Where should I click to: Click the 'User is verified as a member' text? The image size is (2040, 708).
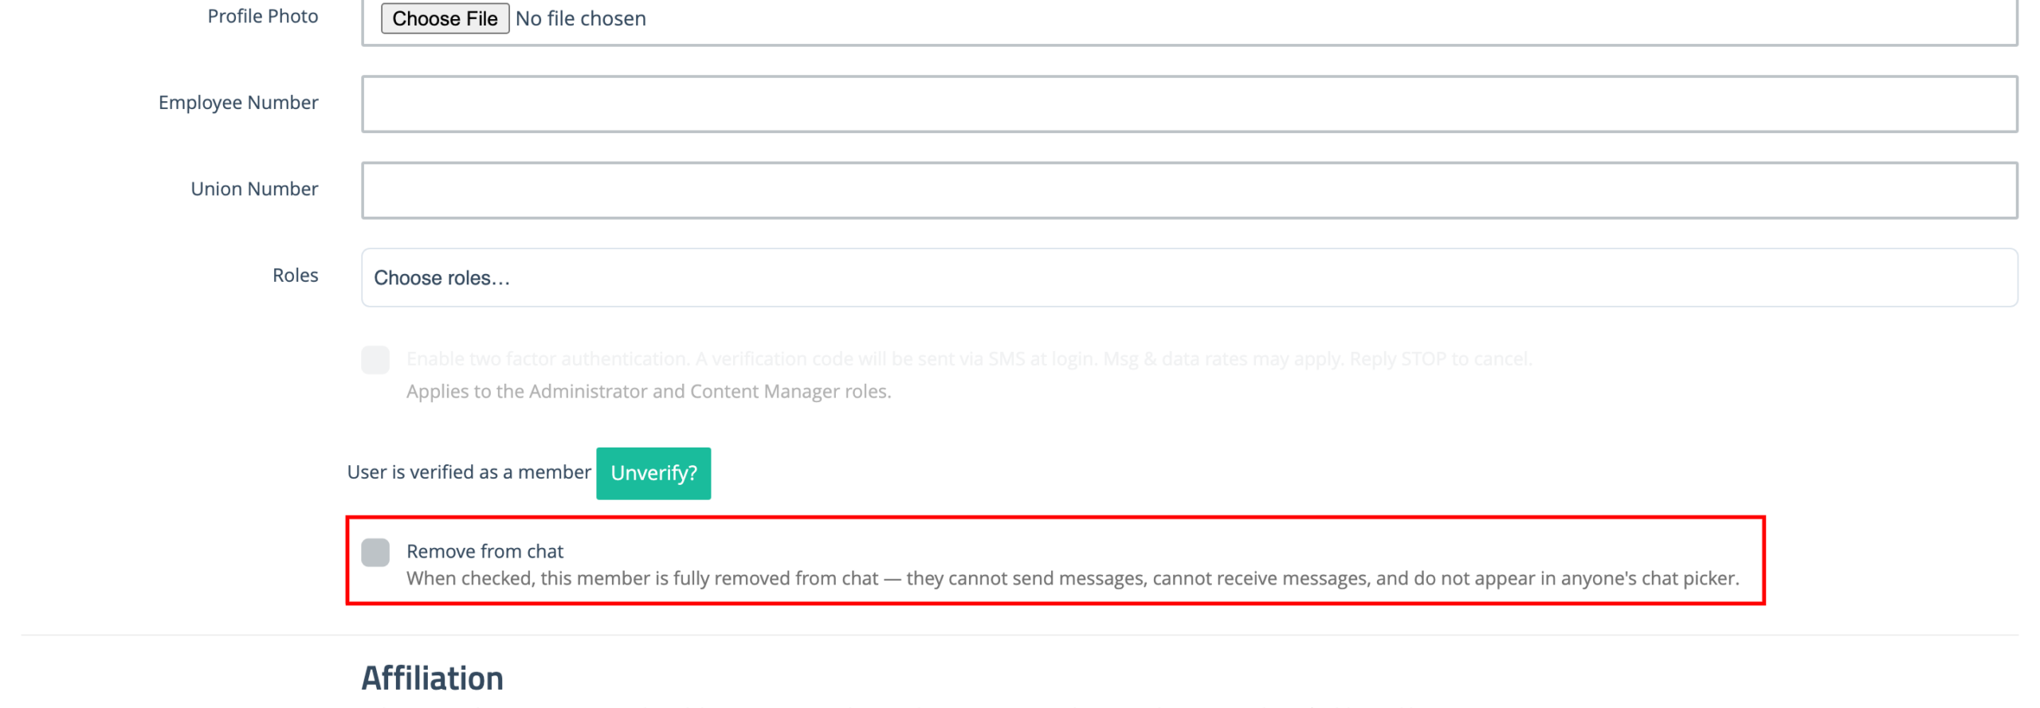point(469,472)
